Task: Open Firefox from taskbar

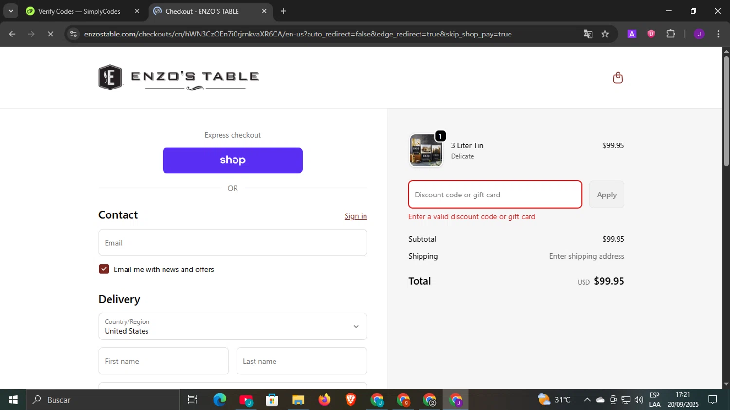Action: click(x=325, y=400)
